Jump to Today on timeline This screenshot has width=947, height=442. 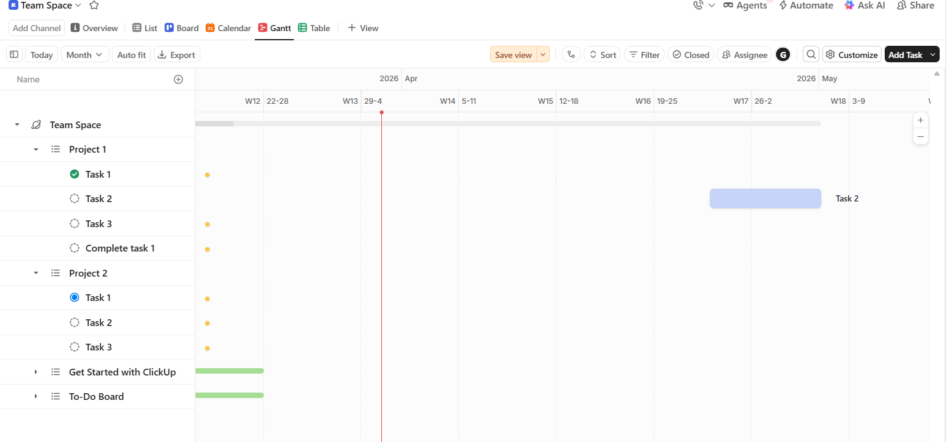[42, 55]
